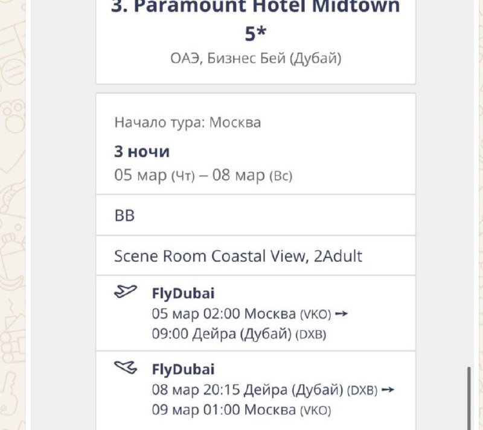Click the departing airplane icon

tap(126, 292)
